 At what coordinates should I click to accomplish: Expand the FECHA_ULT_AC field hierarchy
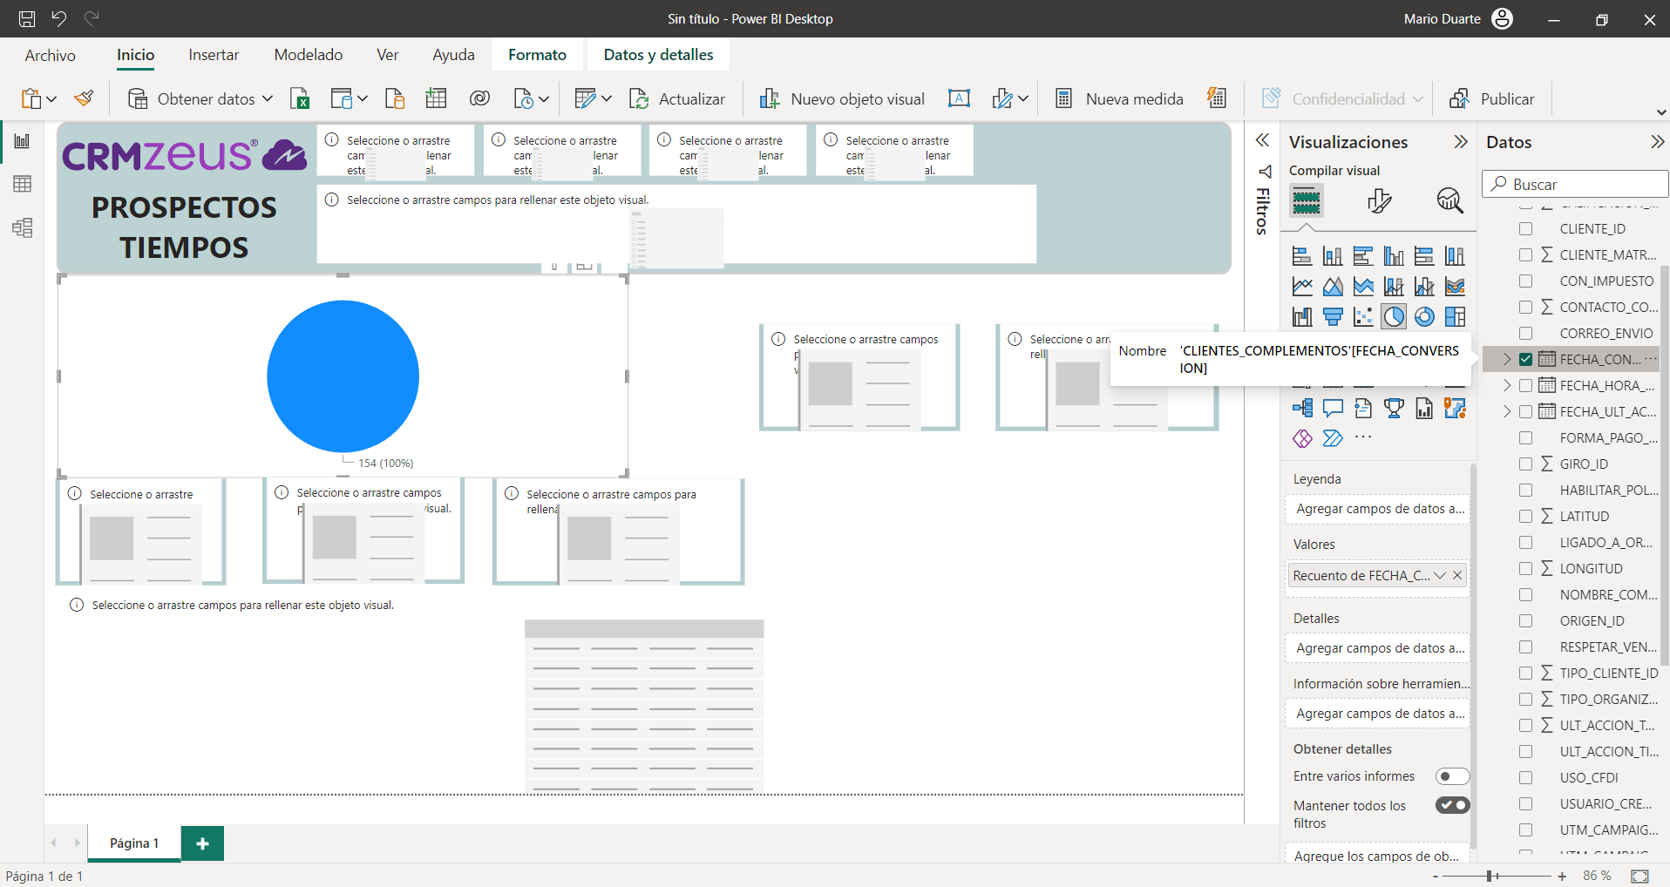(1507, 411)
